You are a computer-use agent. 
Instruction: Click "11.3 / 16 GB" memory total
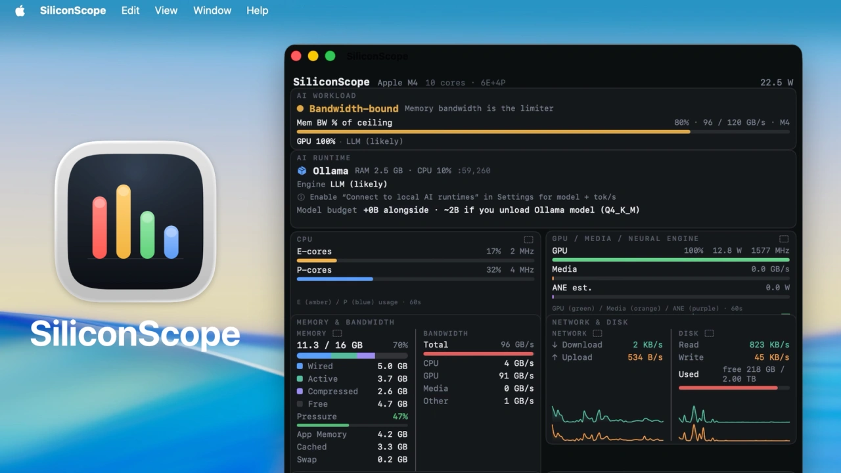click(329, 345)
